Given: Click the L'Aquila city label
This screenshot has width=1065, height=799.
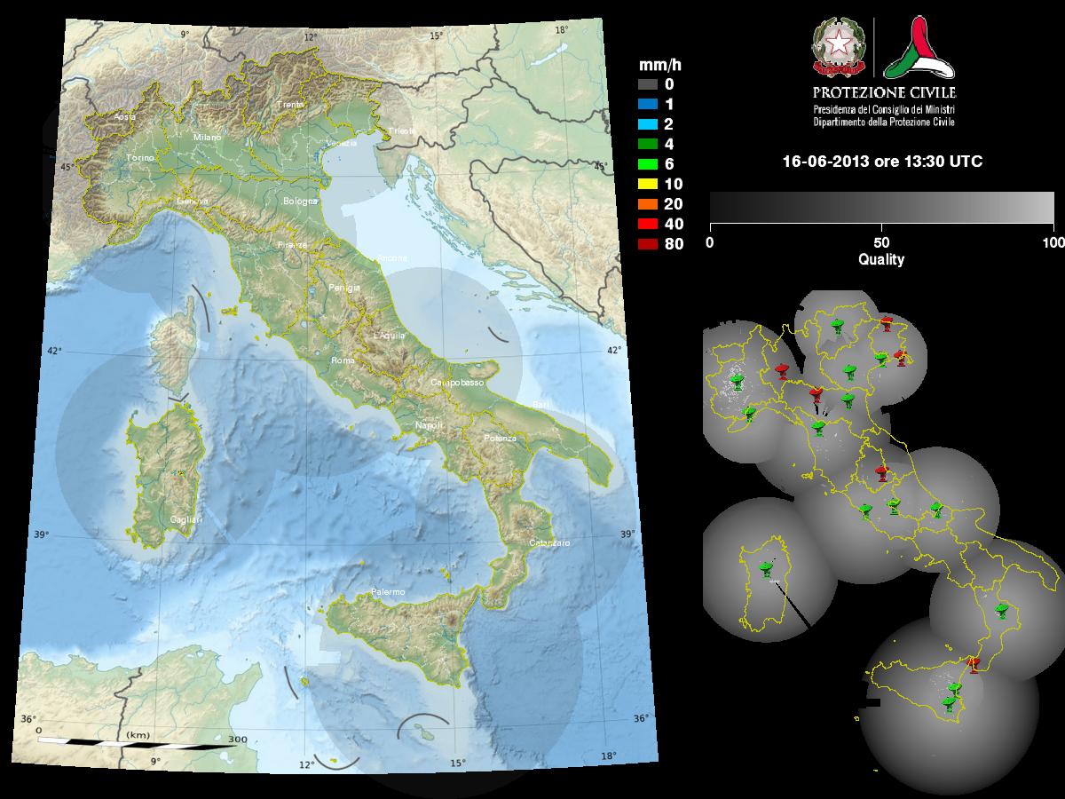Looking at the screenshot, I should [390, 336].
